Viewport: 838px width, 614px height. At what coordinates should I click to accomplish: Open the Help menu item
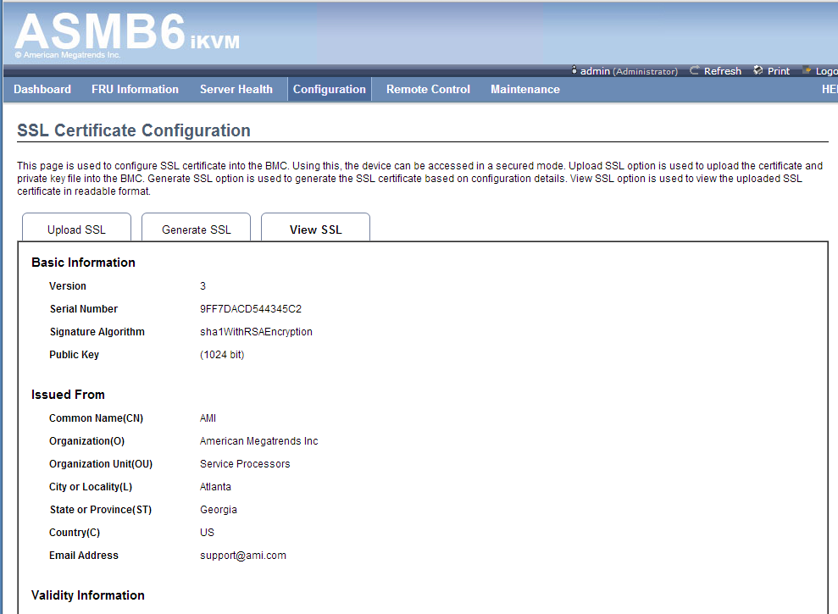pyautogui.click(x=830, y=89)
